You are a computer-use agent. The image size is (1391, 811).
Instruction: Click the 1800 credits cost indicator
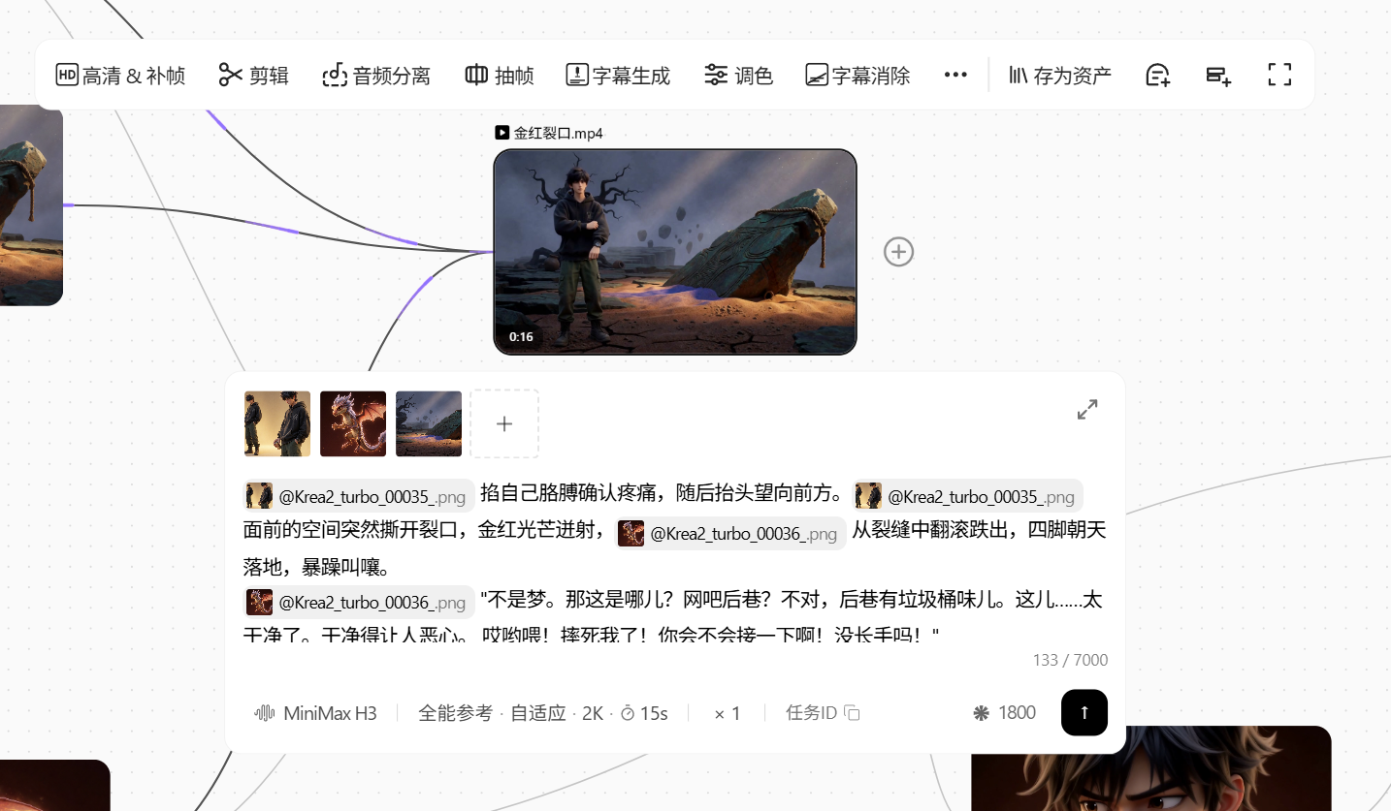(1004, 713)
